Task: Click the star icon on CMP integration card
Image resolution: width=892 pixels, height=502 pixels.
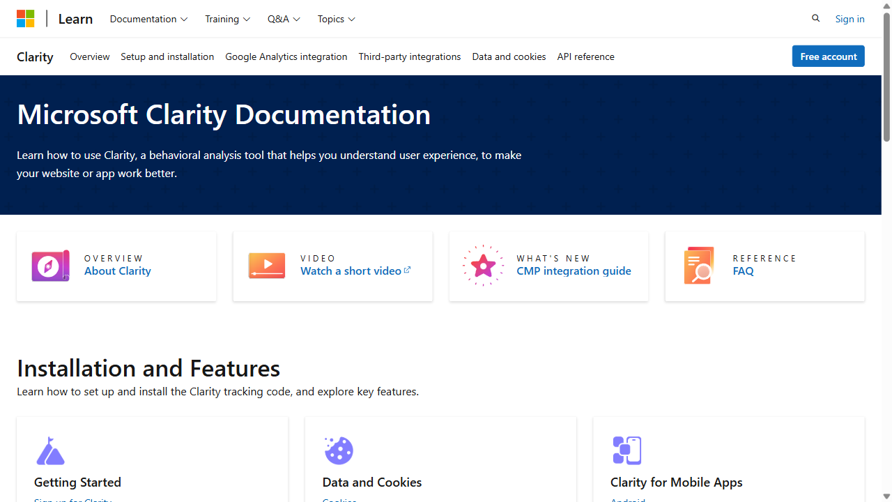Action: (x=482, y=266)
